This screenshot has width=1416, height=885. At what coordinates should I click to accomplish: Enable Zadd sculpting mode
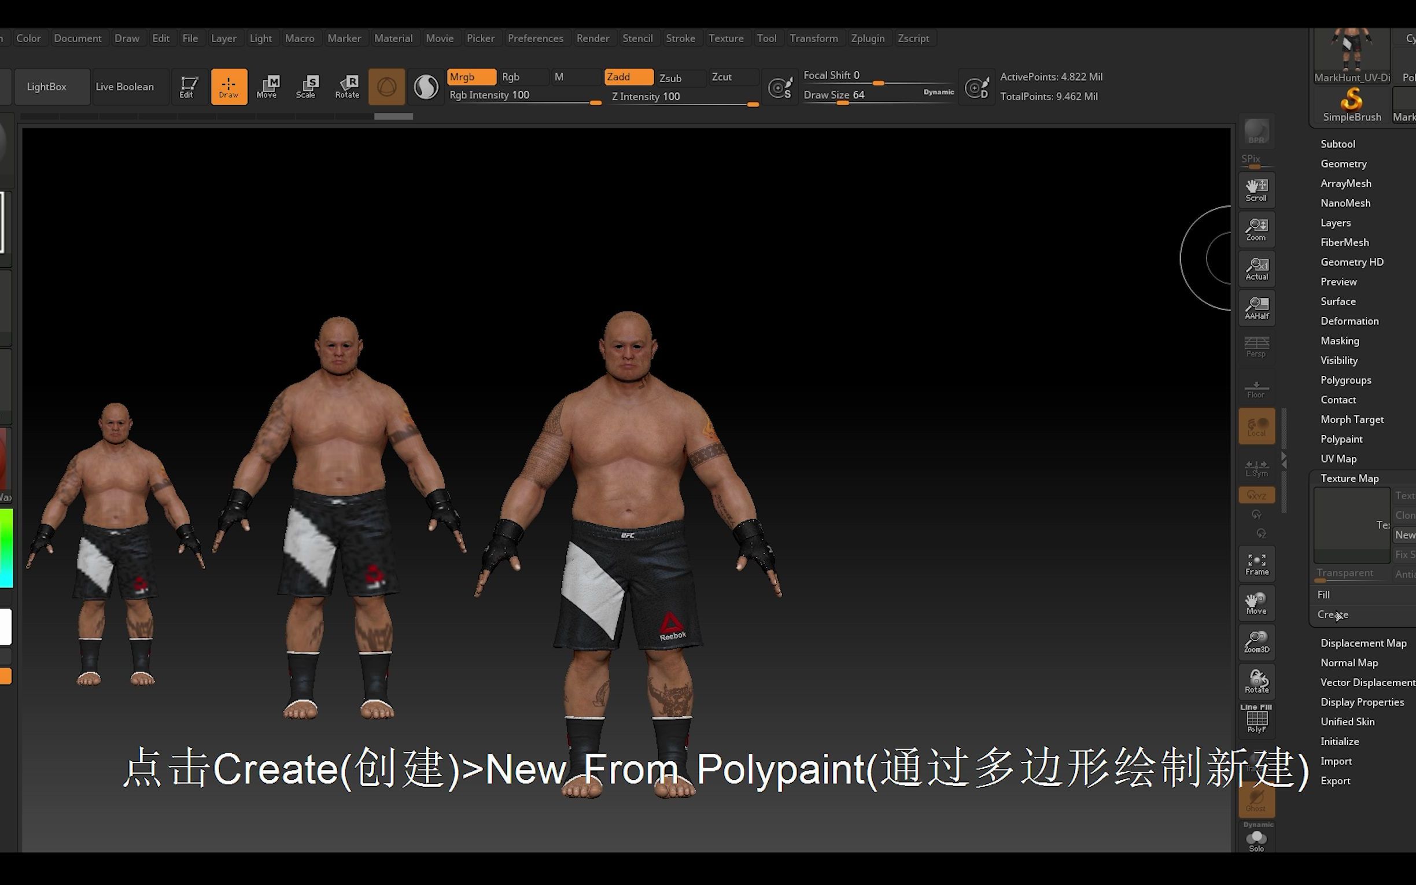point(628,77)
